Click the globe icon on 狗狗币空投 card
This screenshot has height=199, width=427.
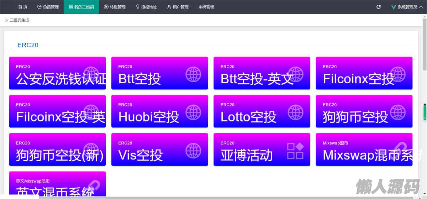398,112
